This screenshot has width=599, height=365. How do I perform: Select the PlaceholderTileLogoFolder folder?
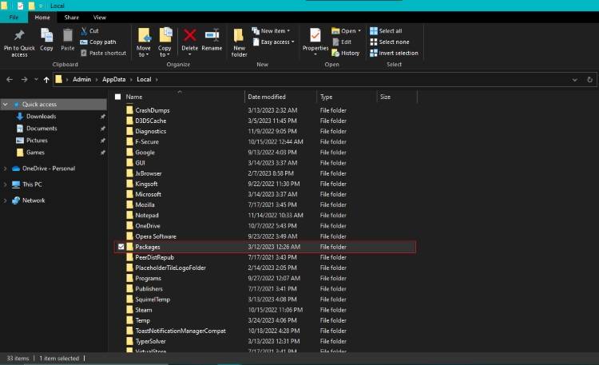point(170,268)
